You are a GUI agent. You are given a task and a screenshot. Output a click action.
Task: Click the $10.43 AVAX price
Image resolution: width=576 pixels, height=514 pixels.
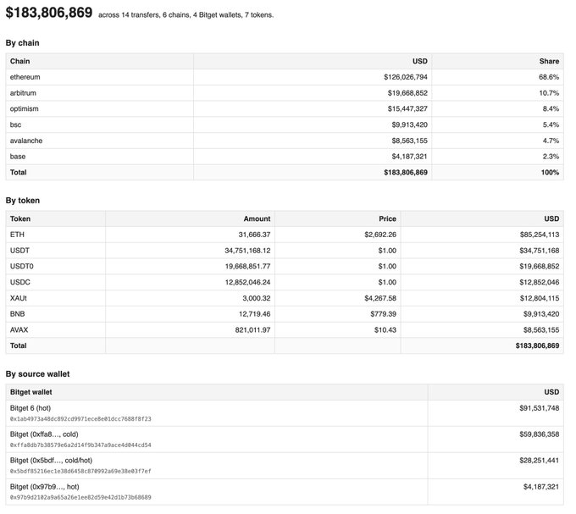[385, 329]
